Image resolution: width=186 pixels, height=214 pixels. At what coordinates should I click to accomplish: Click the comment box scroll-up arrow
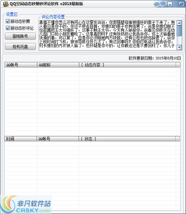[x=179, y=23]
